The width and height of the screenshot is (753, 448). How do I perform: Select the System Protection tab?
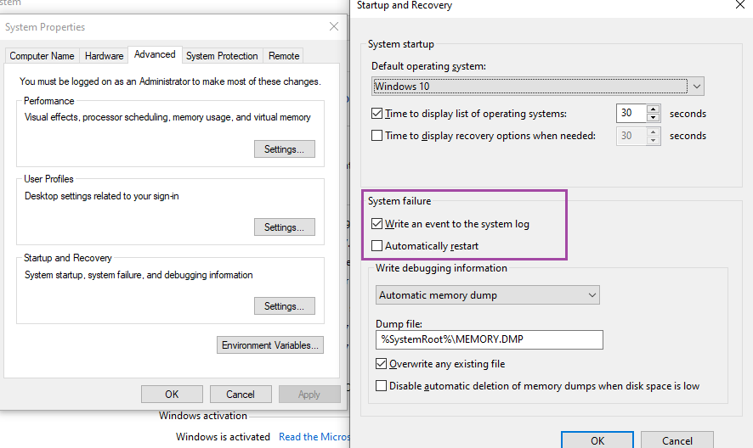tap(222, 56)
